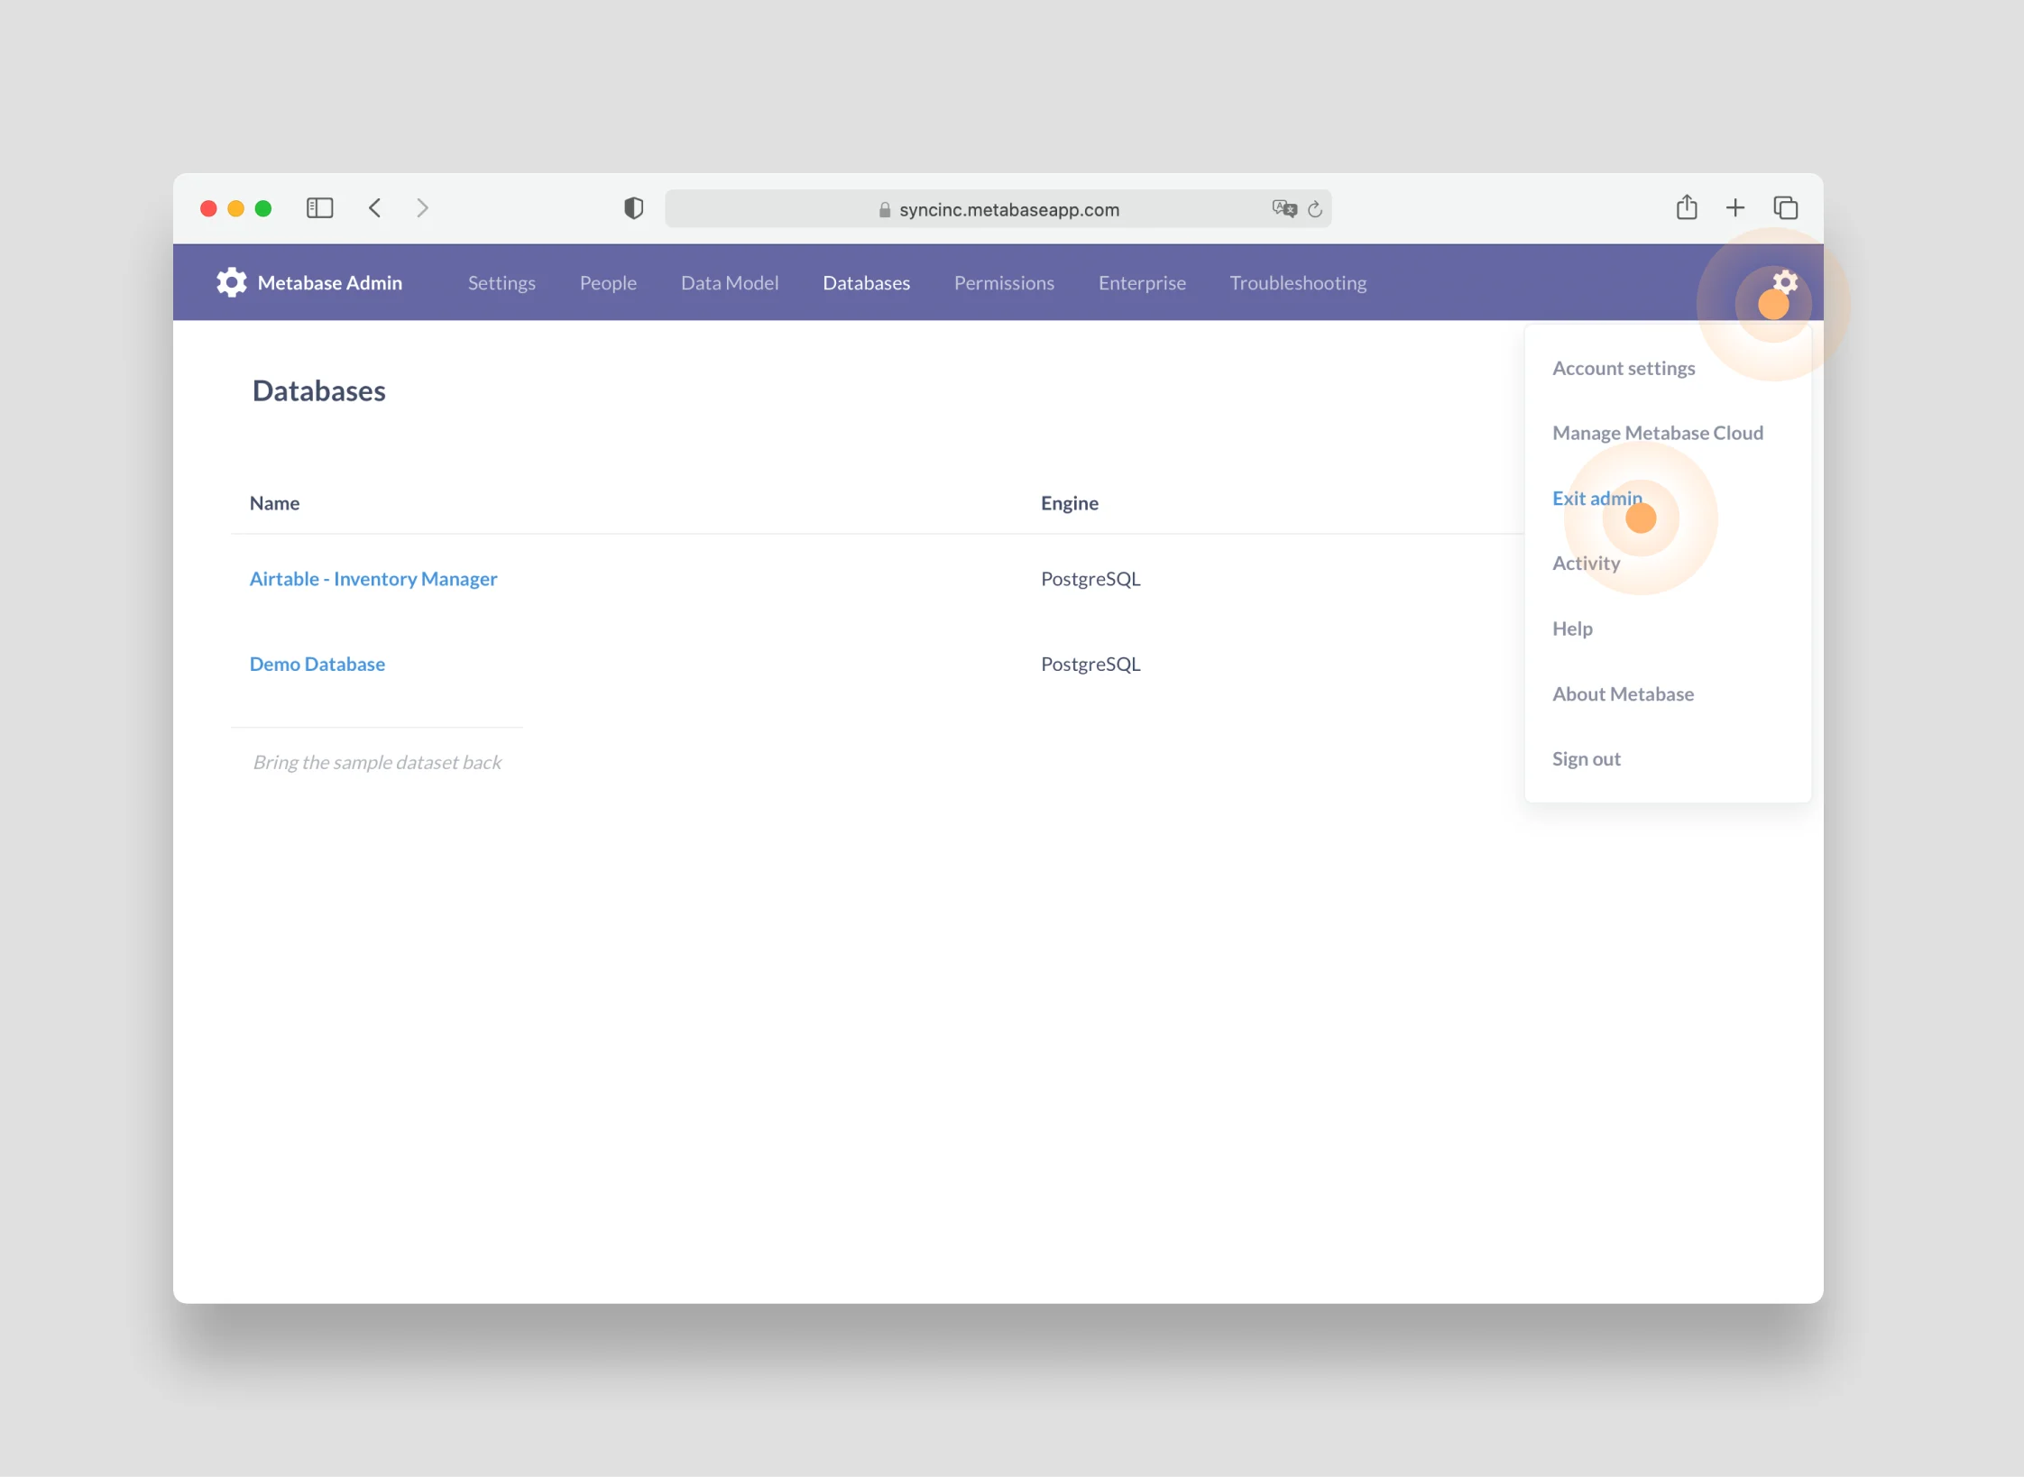Switch to the Troubleshooting tab
The image size is (2024, 1477).
pyautogui.click(x=1298, y=283)
